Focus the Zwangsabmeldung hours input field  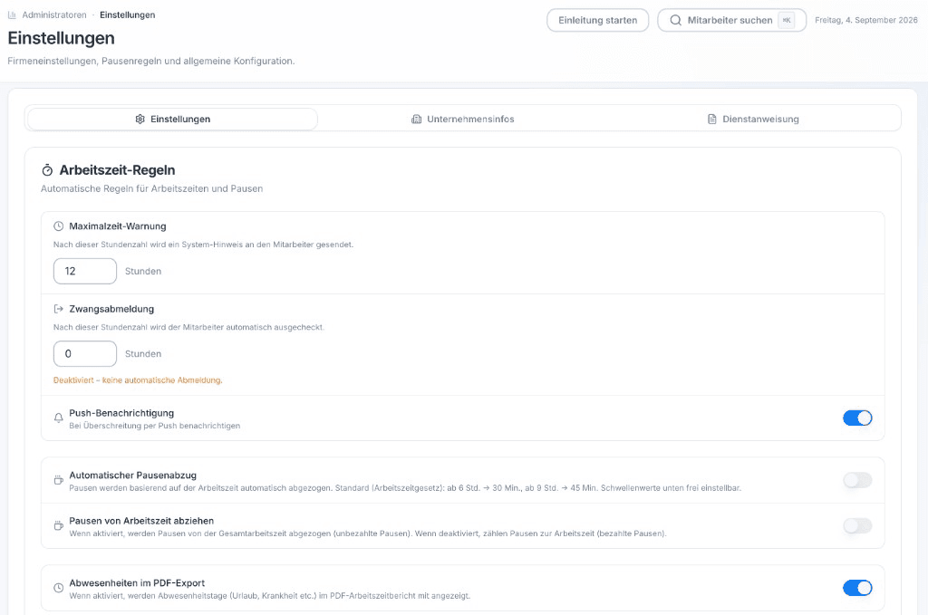[x=84, y=353]
